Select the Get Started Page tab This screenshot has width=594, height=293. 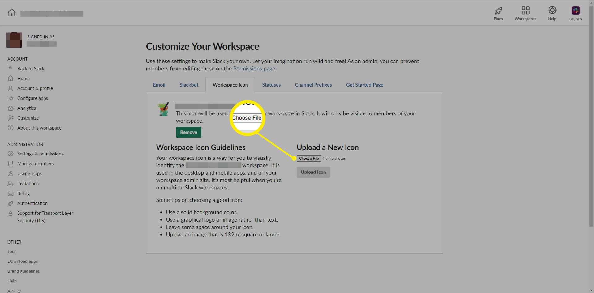pos(364,85)
